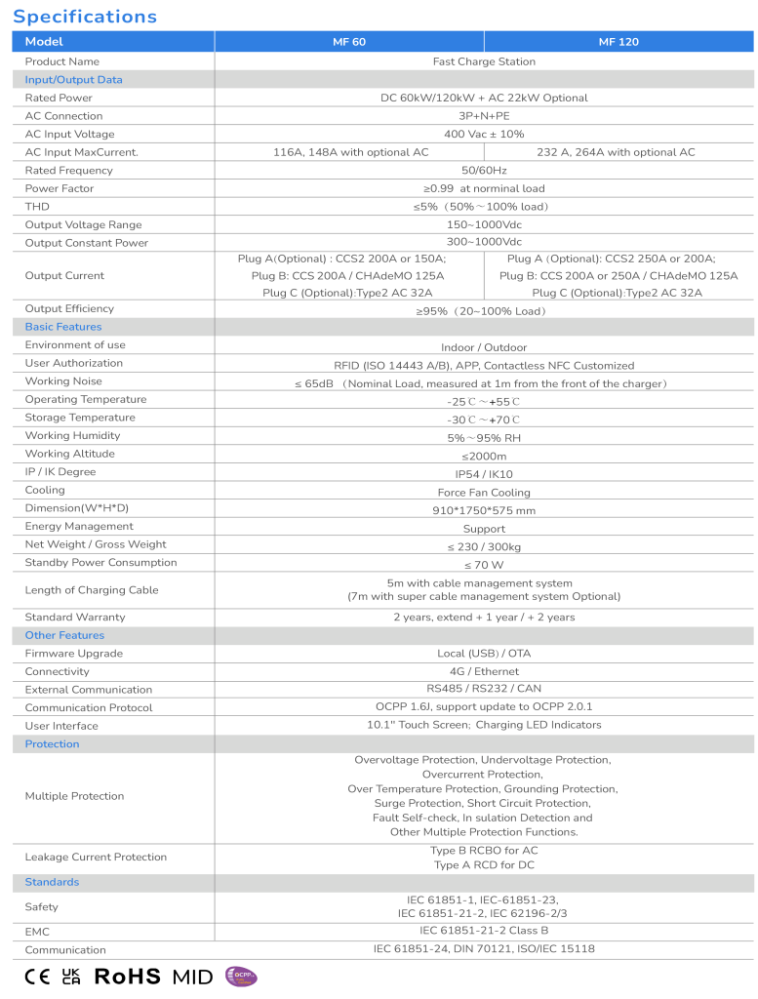Viewport: 758px width, 999px height.
Task: Click the Surge Protection, Short Circuit Protection line
Action: click(x=483, y=804)
